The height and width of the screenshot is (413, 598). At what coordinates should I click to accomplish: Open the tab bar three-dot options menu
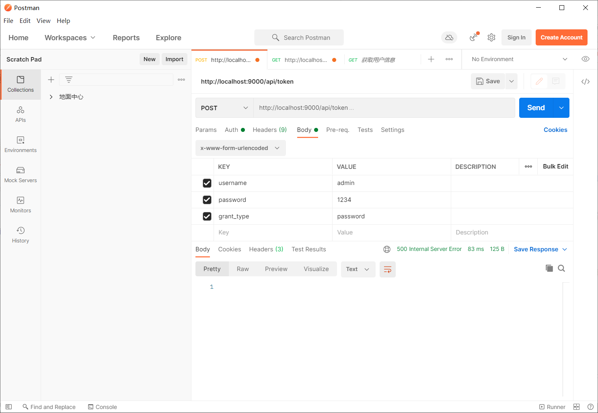click(449, 59)
